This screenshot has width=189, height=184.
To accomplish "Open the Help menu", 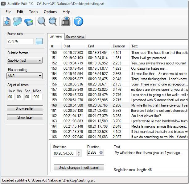I will click(x=66, y=12).
